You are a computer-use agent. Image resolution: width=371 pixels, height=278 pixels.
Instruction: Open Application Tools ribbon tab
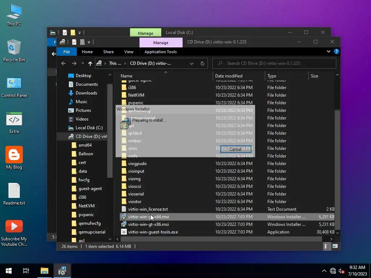click(x=161, y=52)
